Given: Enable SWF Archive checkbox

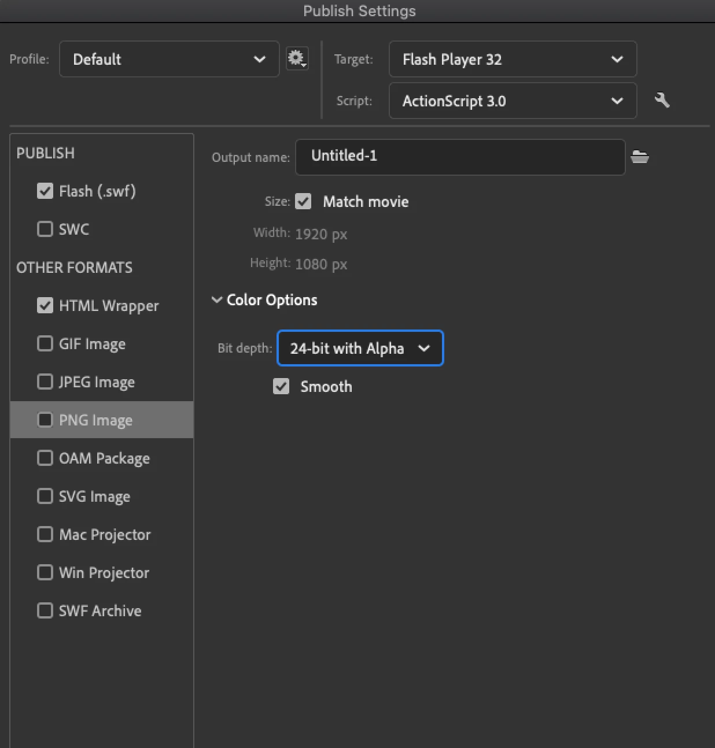Looking at the screenshot, I should click(x=45, y=610).
